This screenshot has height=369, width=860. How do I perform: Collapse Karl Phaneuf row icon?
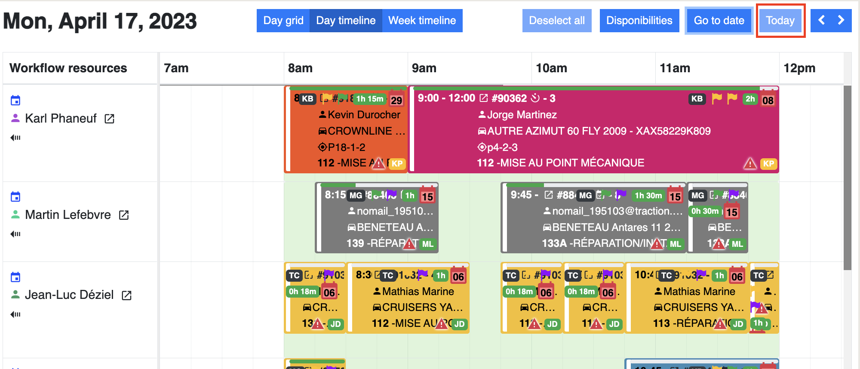[x=15, y=138]
